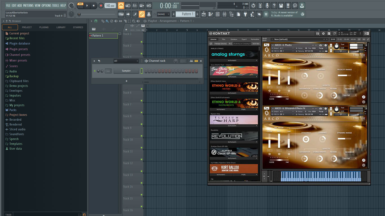
Task: Toggle Solo S button on ARCO Plucks
Action: [330, 45]
